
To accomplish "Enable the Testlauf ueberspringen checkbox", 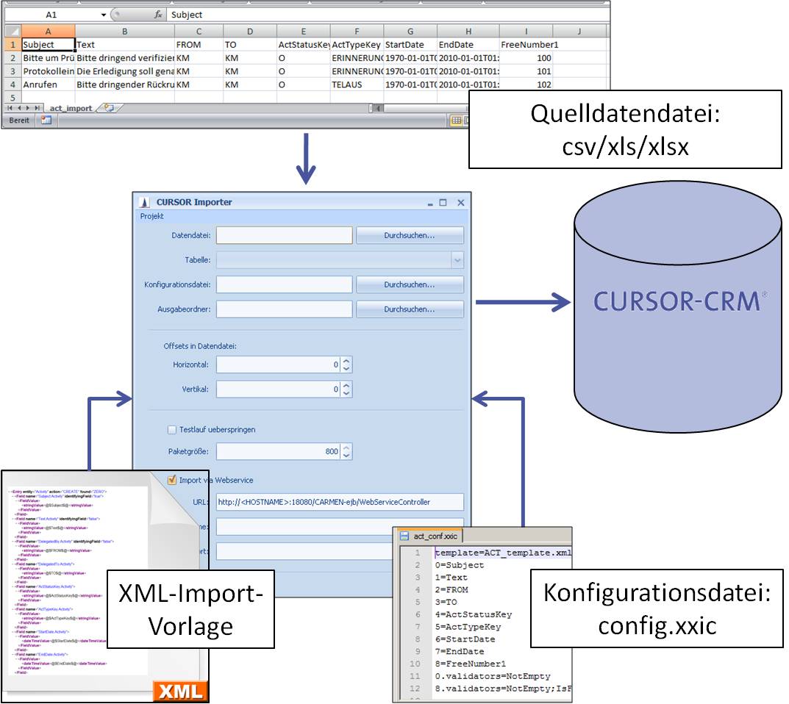I will [x=172, y=429].
